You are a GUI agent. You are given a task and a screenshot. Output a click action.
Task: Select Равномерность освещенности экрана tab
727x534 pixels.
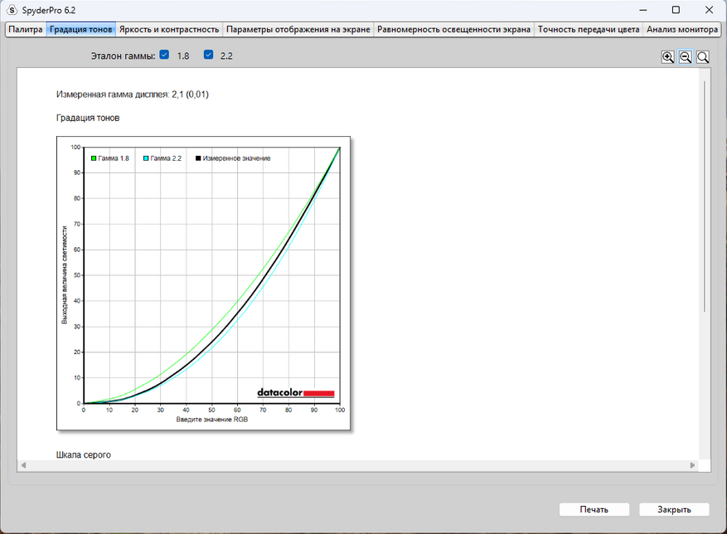tap(453, 30)
